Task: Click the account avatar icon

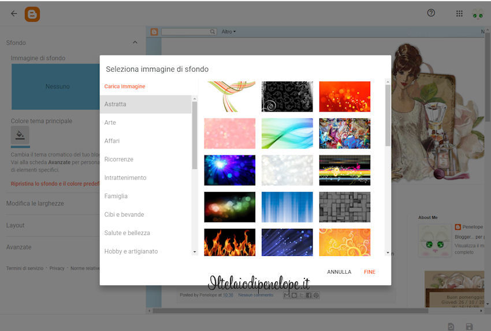Action: 478,14
